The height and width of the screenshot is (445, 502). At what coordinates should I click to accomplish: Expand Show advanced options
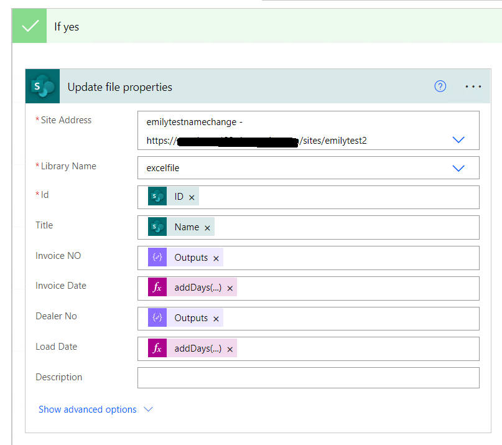(148, 410)
